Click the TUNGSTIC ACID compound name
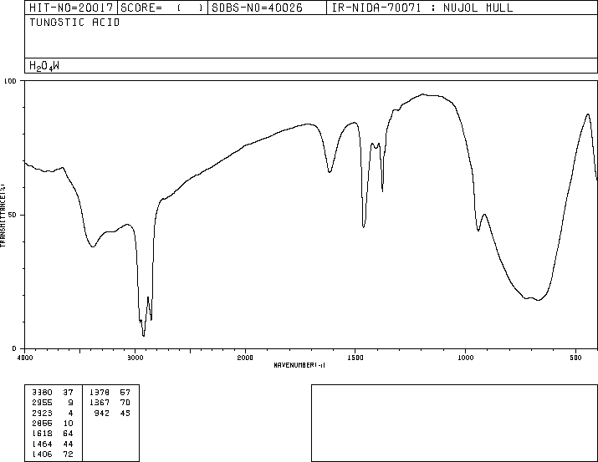The image size is (598, 462). (74, 23)
